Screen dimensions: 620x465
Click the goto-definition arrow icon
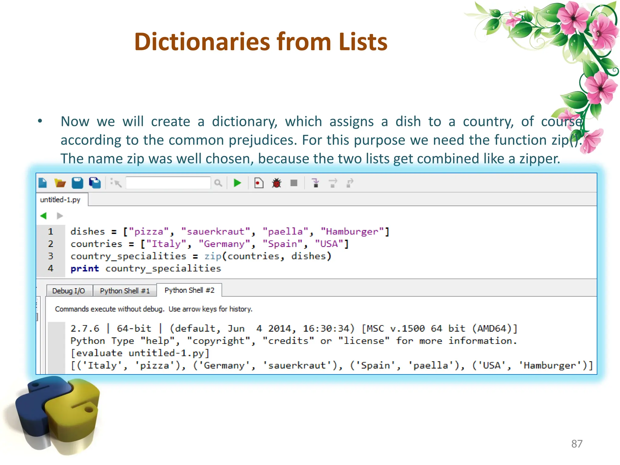(x=116, y=183)
